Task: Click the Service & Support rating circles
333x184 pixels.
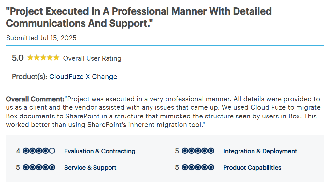Action: click(39, 167)
